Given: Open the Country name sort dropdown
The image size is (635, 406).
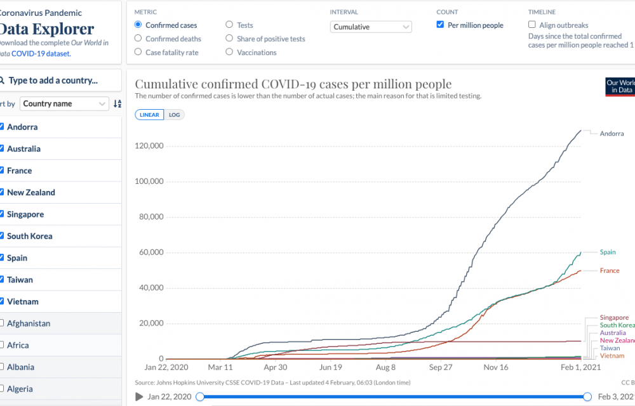Looking at the screenshot, I should click(65, 103).
